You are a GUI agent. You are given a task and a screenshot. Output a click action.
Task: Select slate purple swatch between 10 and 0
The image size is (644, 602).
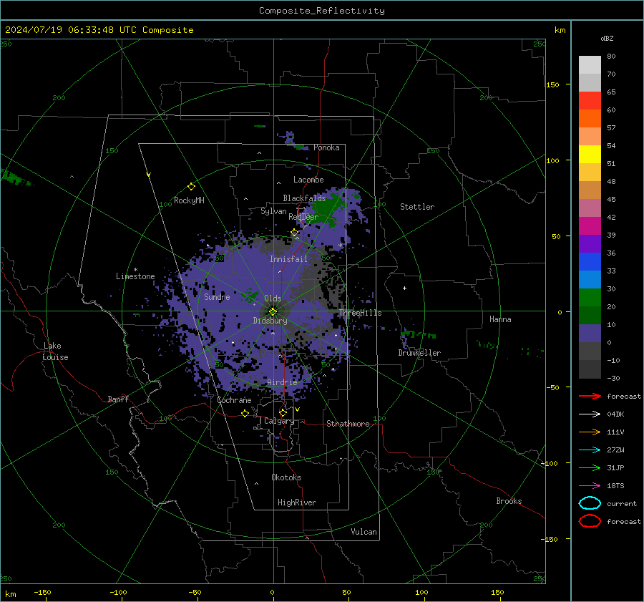590,334
